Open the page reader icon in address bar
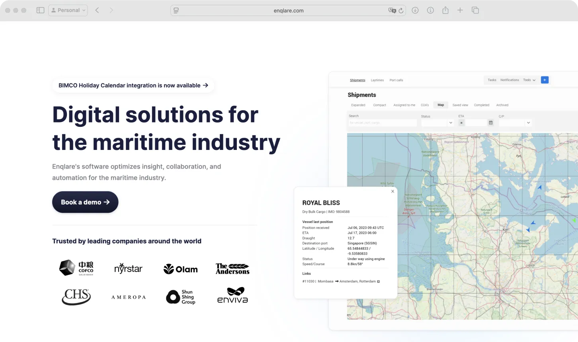This screenshot has width=578, height=342. [x=176, y=11]
